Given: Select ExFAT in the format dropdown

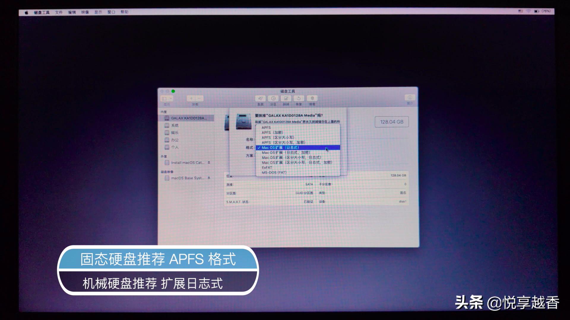Looking at the screenshot, I should tap(266, 167).
